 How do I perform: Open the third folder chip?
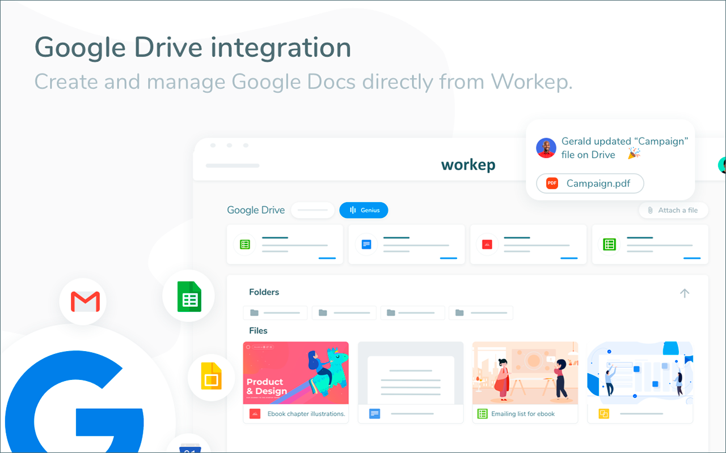tap(412, 313)
